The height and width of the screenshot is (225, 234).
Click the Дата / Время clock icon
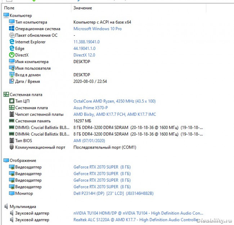pyautogui.click(x=12, y=81)
